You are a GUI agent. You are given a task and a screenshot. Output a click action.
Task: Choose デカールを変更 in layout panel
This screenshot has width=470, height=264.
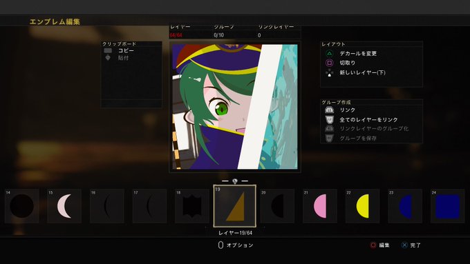(358, 54)
